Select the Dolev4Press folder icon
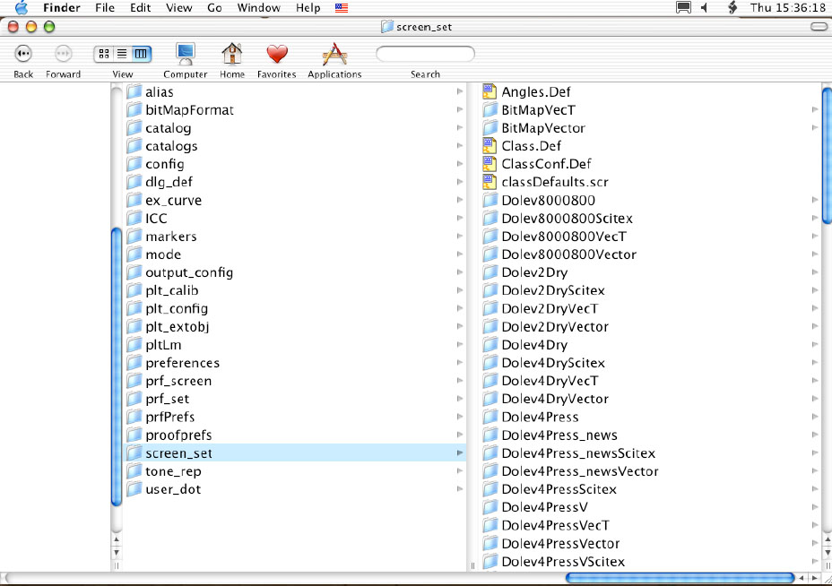832x586 pixels. [x=490, y=417]
